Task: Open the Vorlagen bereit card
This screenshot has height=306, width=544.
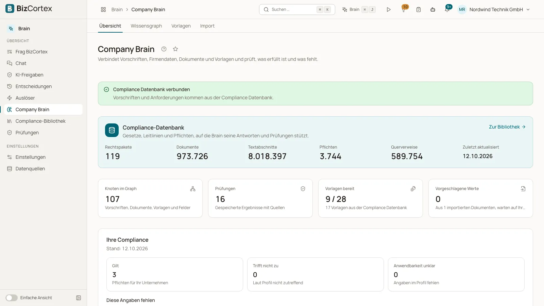Action: [371, 198]
